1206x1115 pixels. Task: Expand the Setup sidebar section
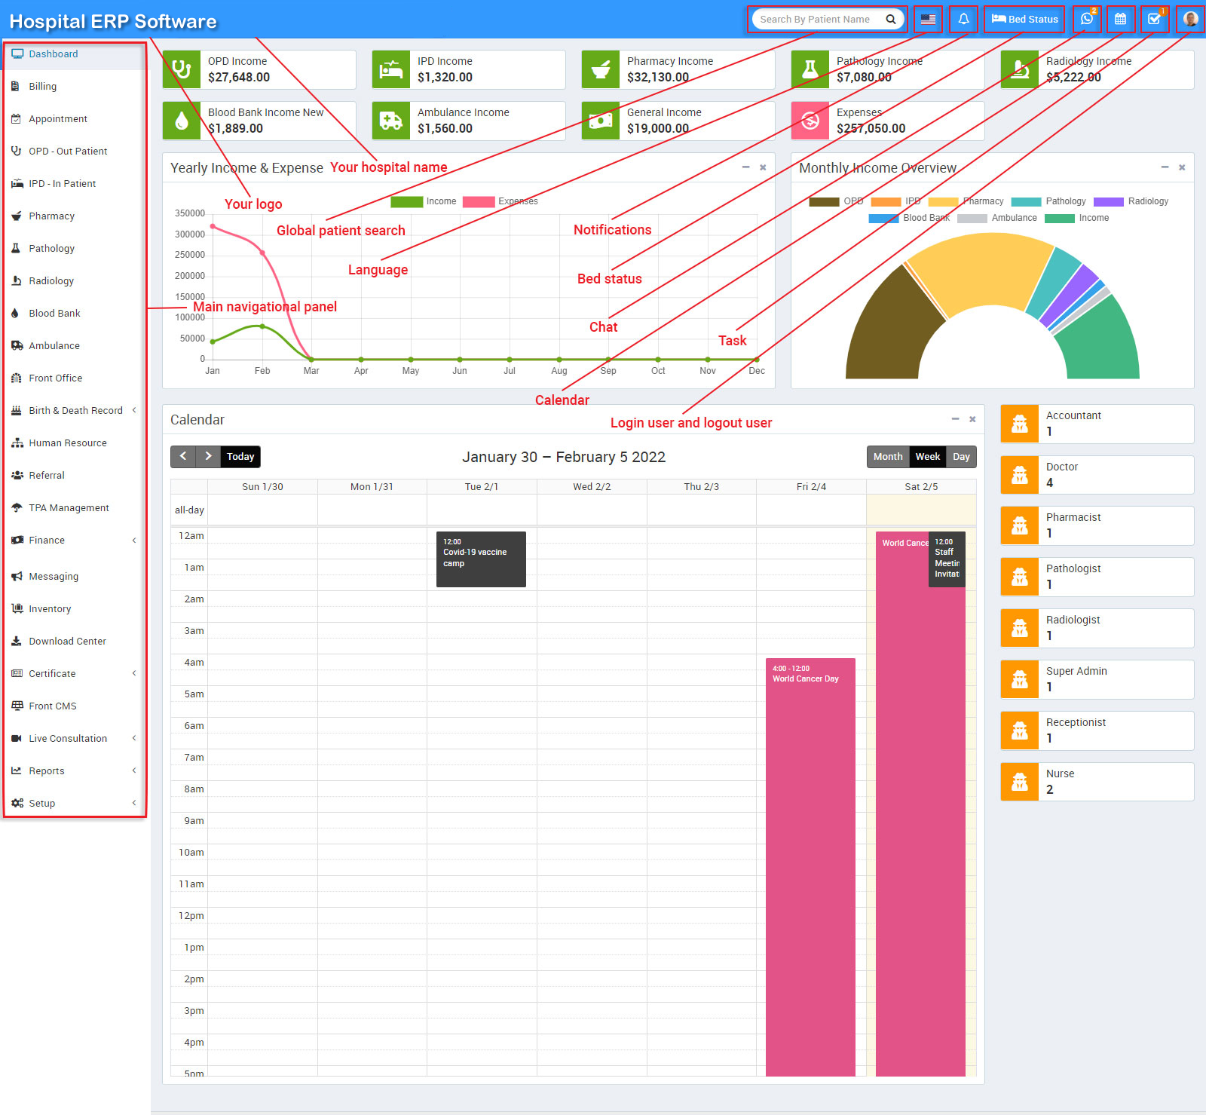(x=41, y=803)
